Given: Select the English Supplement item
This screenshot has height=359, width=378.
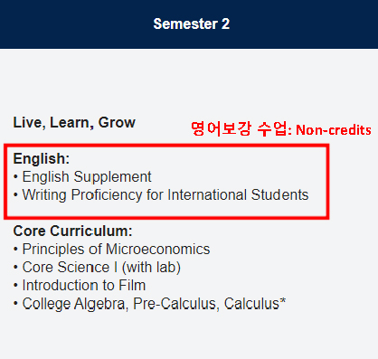Looking at the screenshot, I should click(87, 177).
